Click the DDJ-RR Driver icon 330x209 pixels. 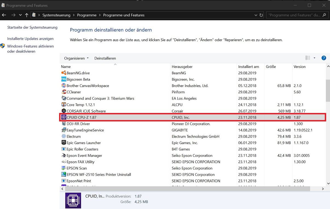63,124
